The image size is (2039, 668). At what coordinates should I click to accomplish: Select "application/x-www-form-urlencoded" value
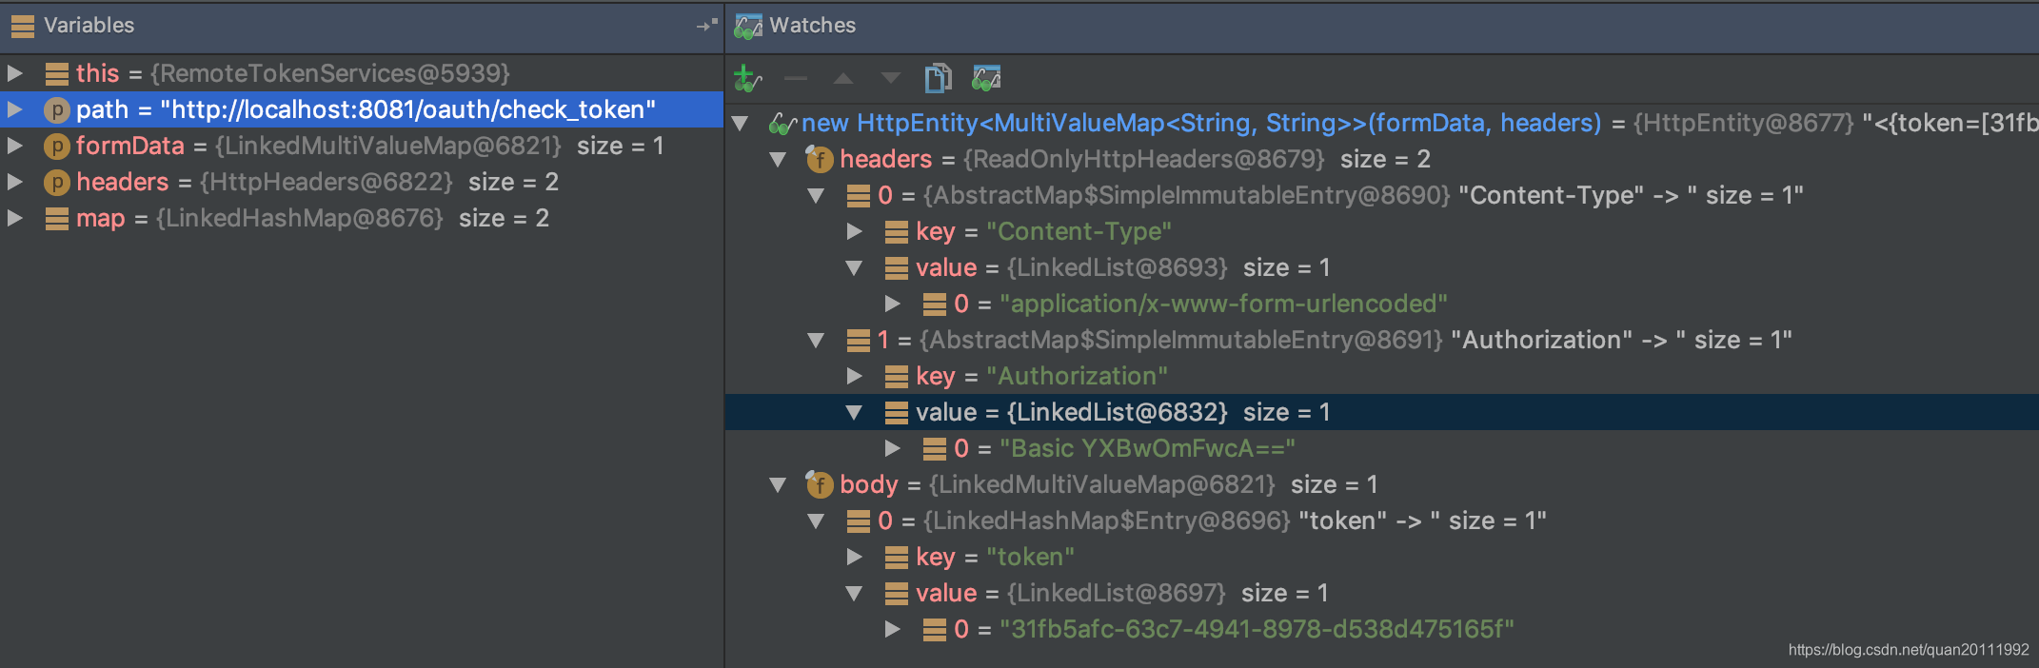[1223, 304]
